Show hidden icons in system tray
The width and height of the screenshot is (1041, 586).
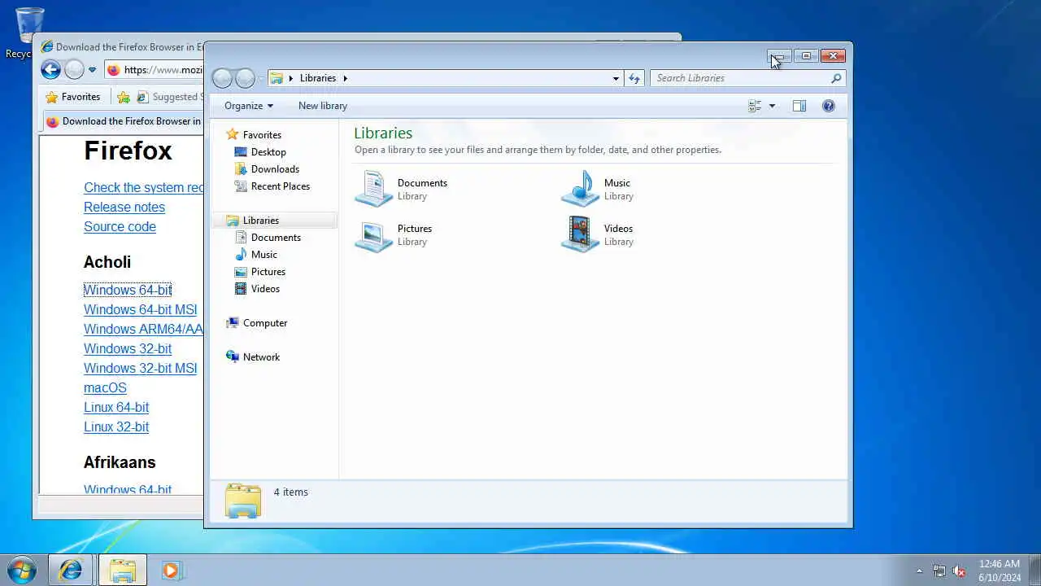[x=919, y=571]
